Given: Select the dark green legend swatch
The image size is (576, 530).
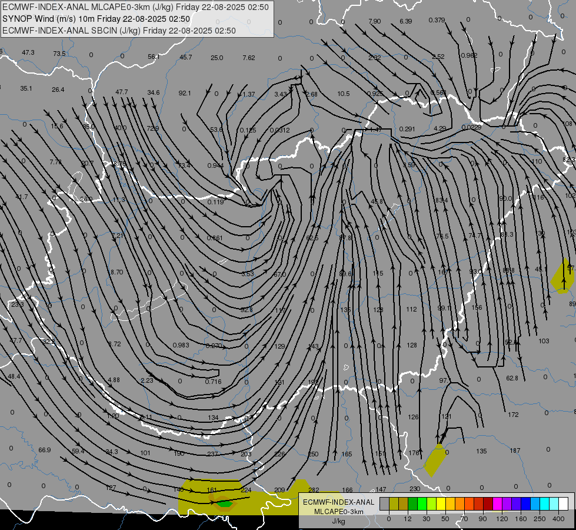Looking at the screenshot, I should coord(412,504).
